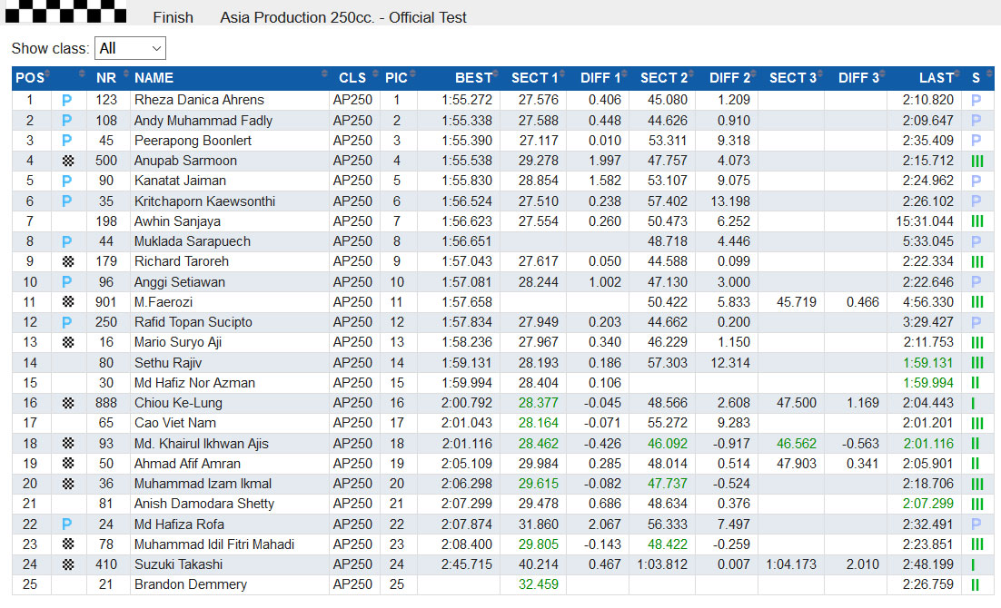Open the Show class dropdown
1001x608 pixels.
[130, 48]
